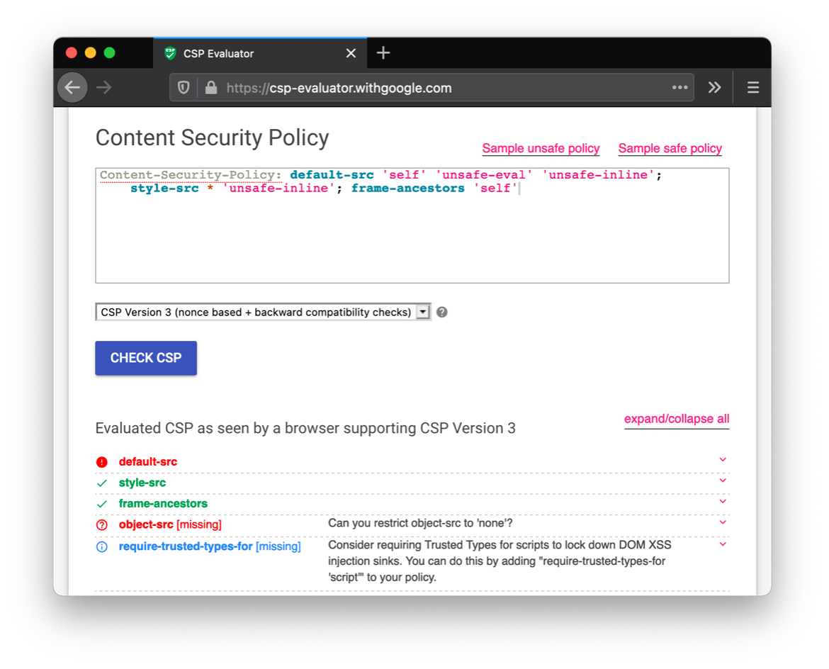Expand the style-src finding row
This screenshot has width=829, height=669.
tap(723, 480)
